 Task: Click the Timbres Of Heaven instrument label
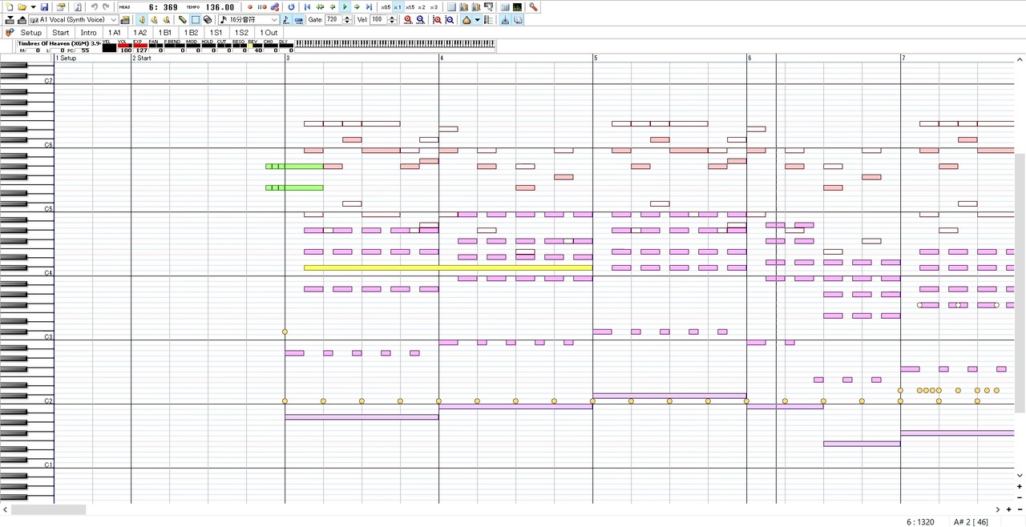click(59, 43)
